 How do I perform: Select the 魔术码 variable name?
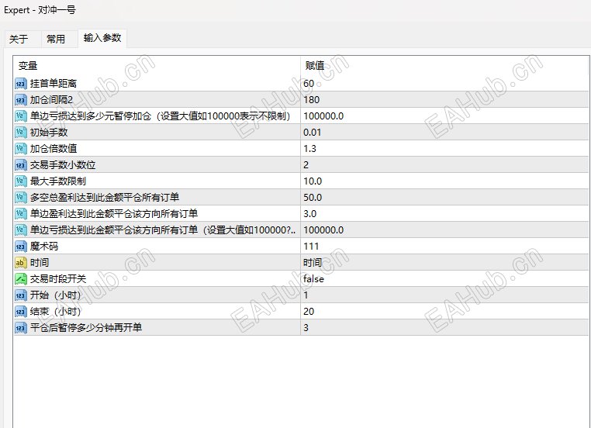[x=44, y=247]
